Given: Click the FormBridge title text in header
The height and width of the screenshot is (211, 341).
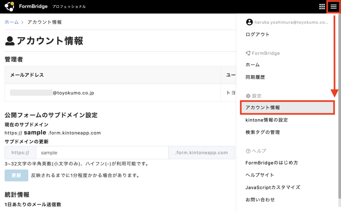Looking at the screenshot, I should click(33, 6).
